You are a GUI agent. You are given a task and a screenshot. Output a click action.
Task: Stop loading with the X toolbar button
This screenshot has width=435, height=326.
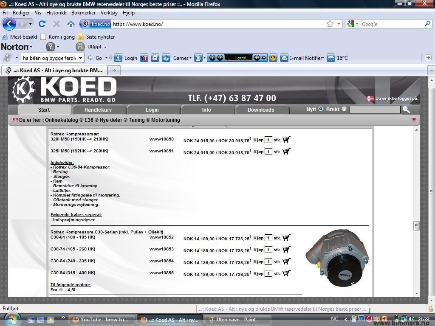click(x=56, y=24)
